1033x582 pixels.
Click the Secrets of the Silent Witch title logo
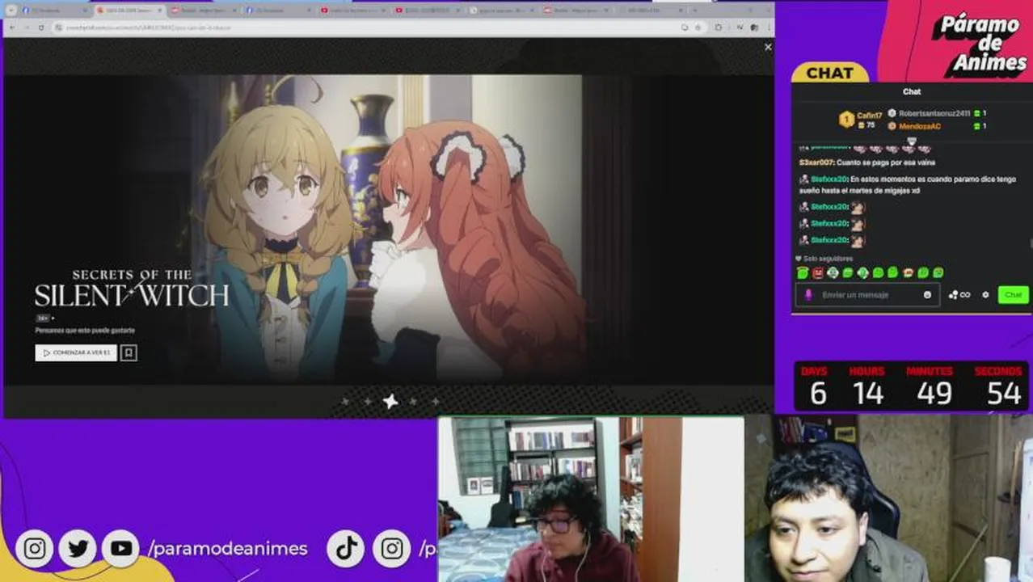pyautogui.click(x=131, y=289)
